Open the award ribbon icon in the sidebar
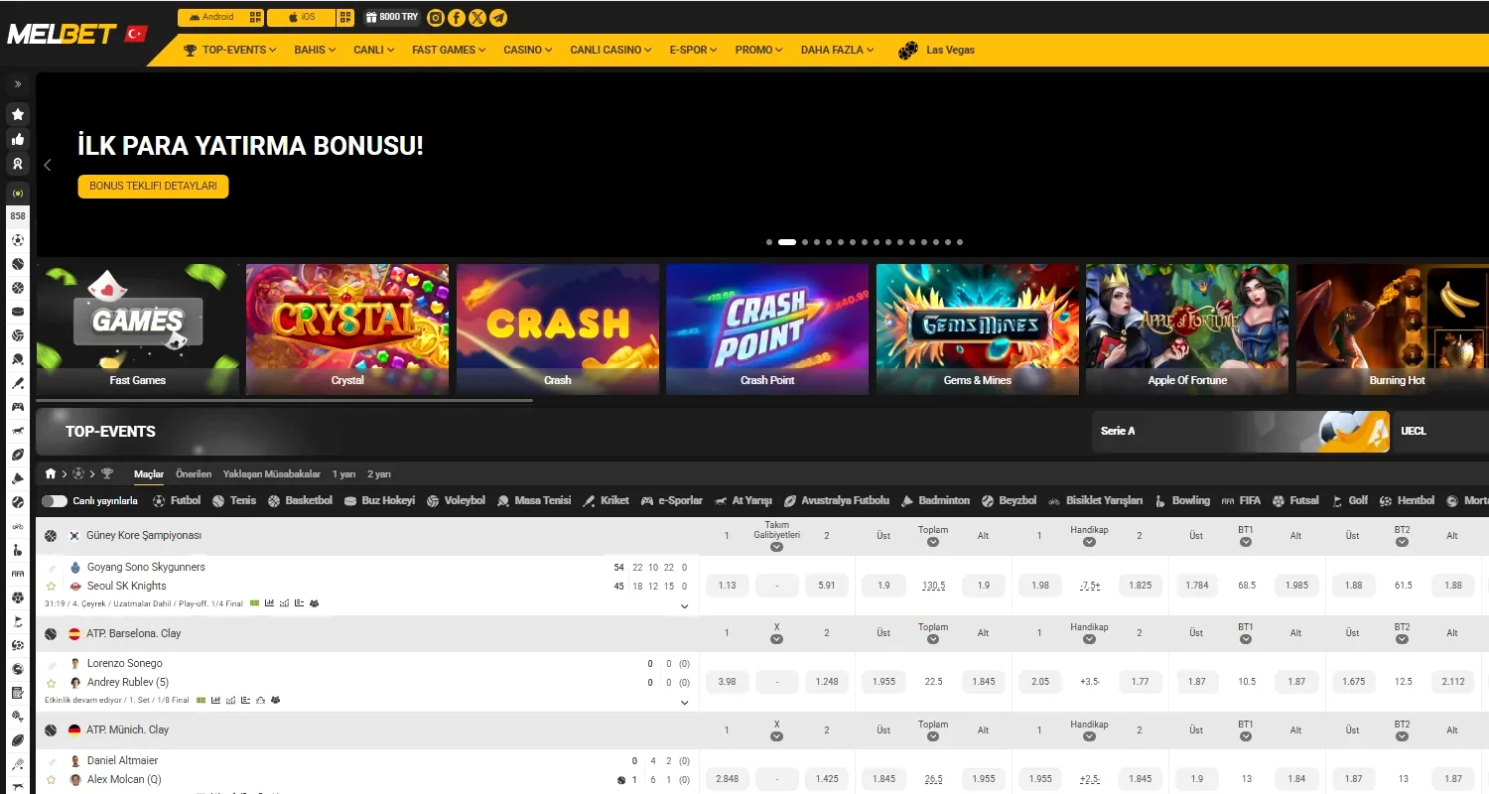 pyautogui.click(x=18, y=165)
